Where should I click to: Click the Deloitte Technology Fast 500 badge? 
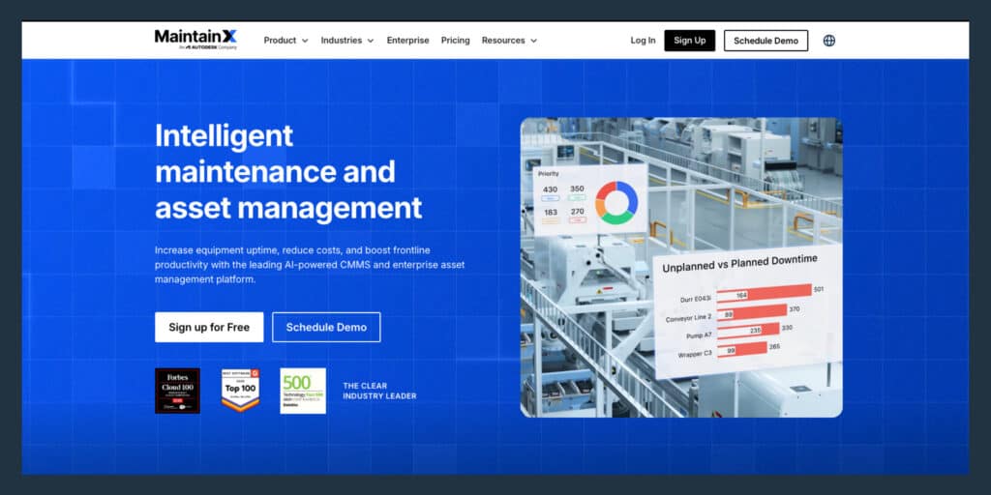303,391
